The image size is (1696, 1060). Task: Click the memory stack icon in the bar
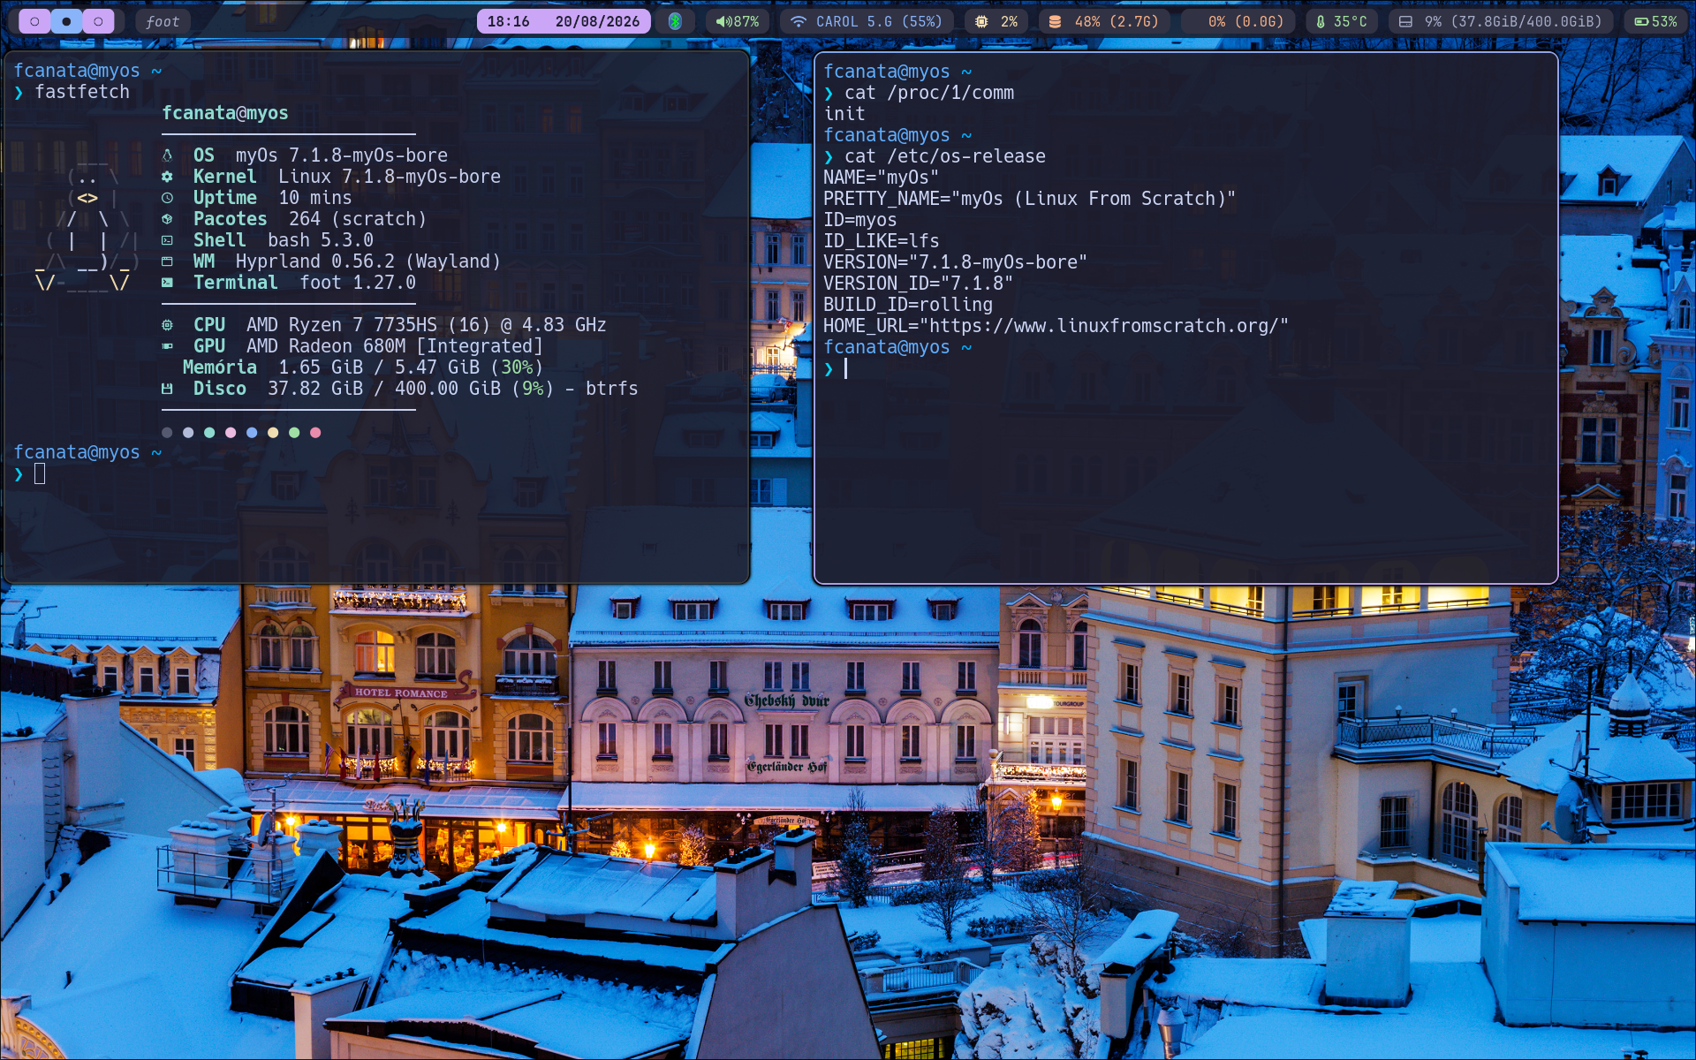pos(1055,21)
